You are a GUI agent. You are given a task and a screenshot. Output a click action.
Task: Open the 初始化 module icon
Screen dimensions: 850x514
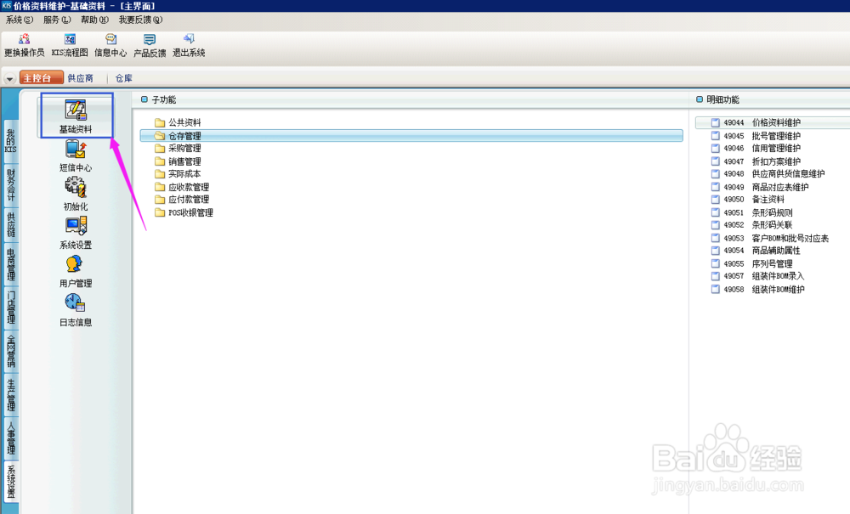coord(76,195)
